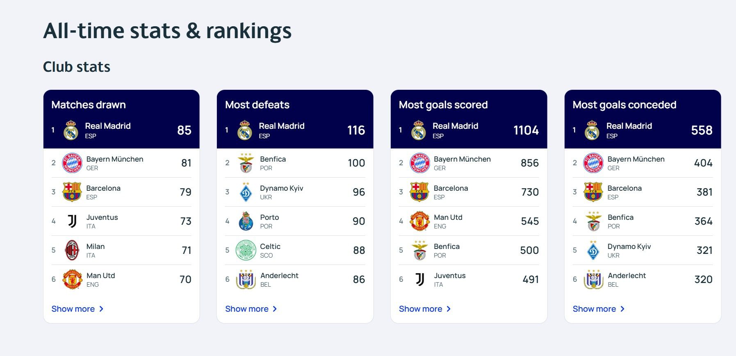Expand Most defeats list with Show more
The height and width of the screenshot is (356, 736).
251,309
